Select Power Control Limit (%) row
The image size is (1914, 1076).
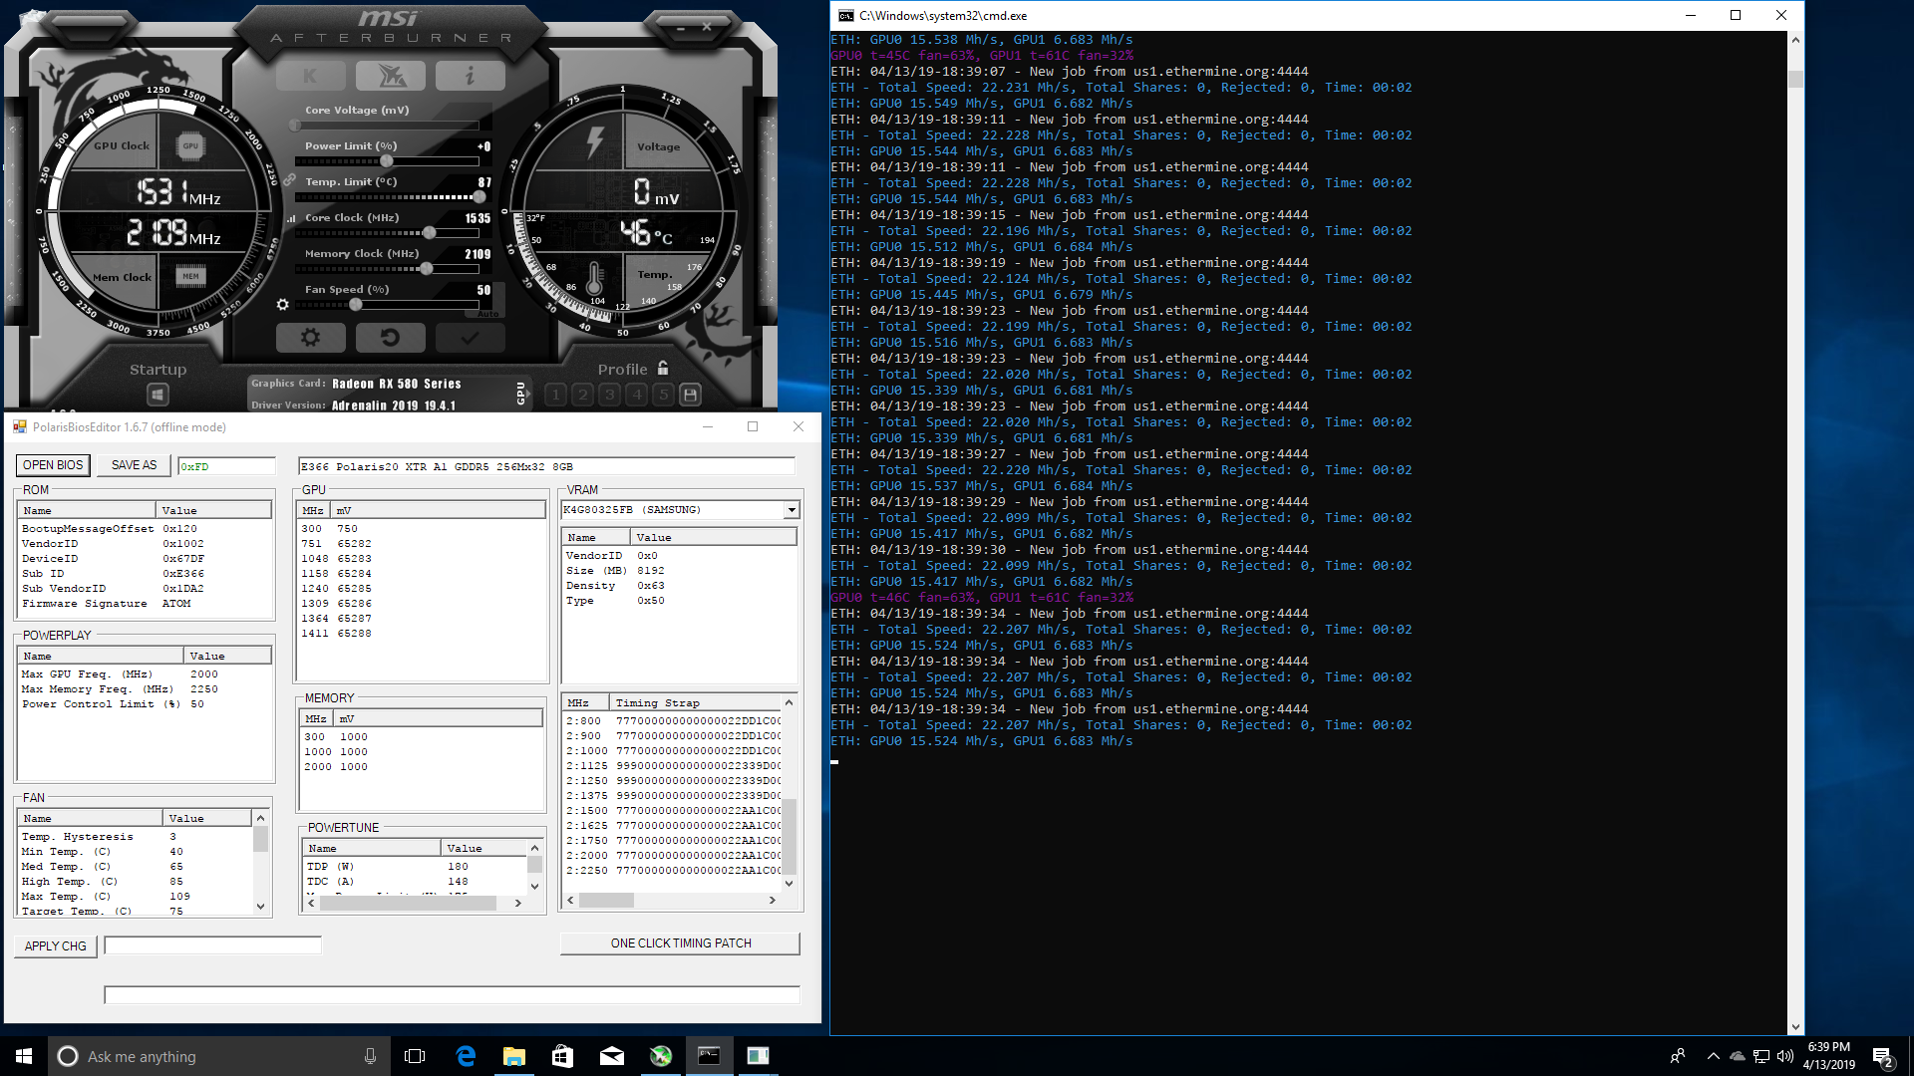coord(145,704)
